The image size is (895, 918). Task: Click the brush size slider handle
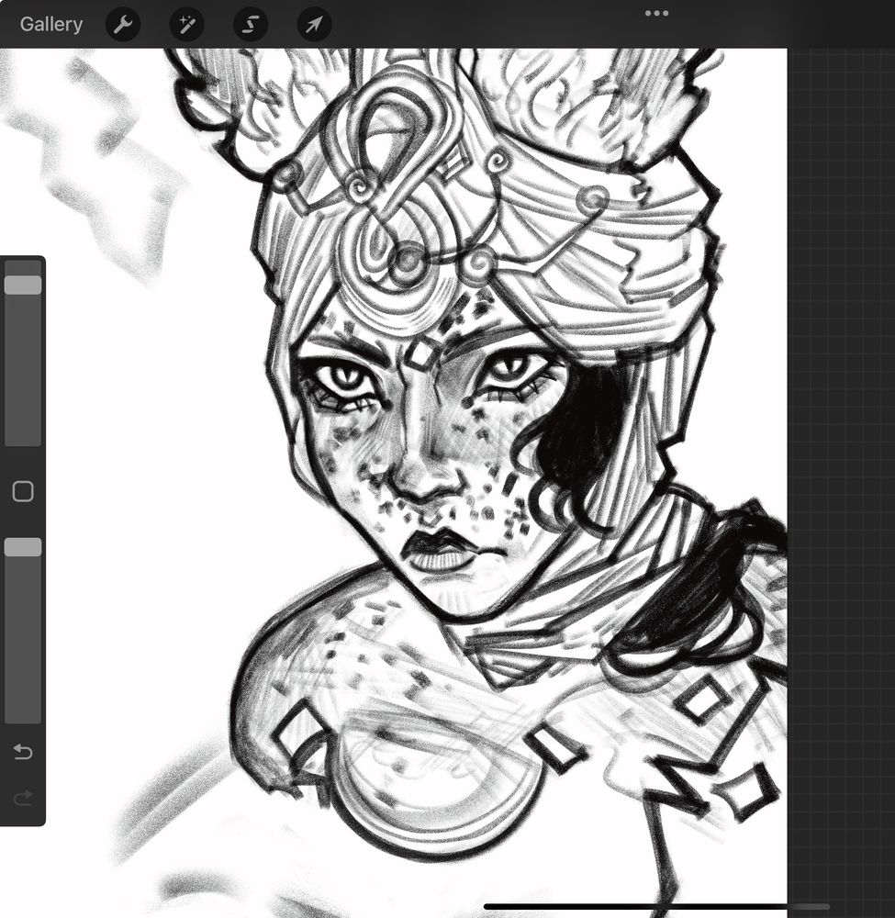[23, 285]
